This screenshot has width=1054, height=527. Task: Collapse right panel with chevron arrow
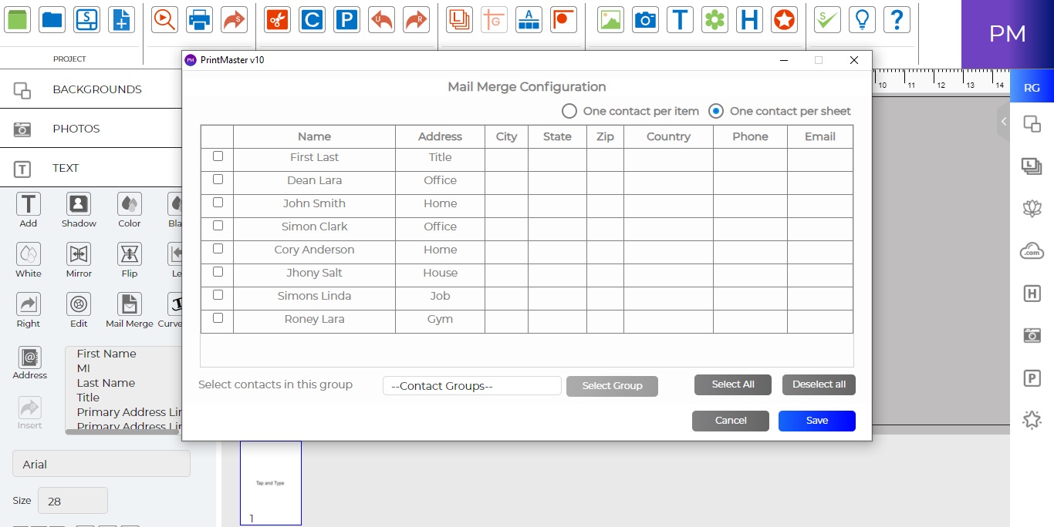pos(1003,122)
